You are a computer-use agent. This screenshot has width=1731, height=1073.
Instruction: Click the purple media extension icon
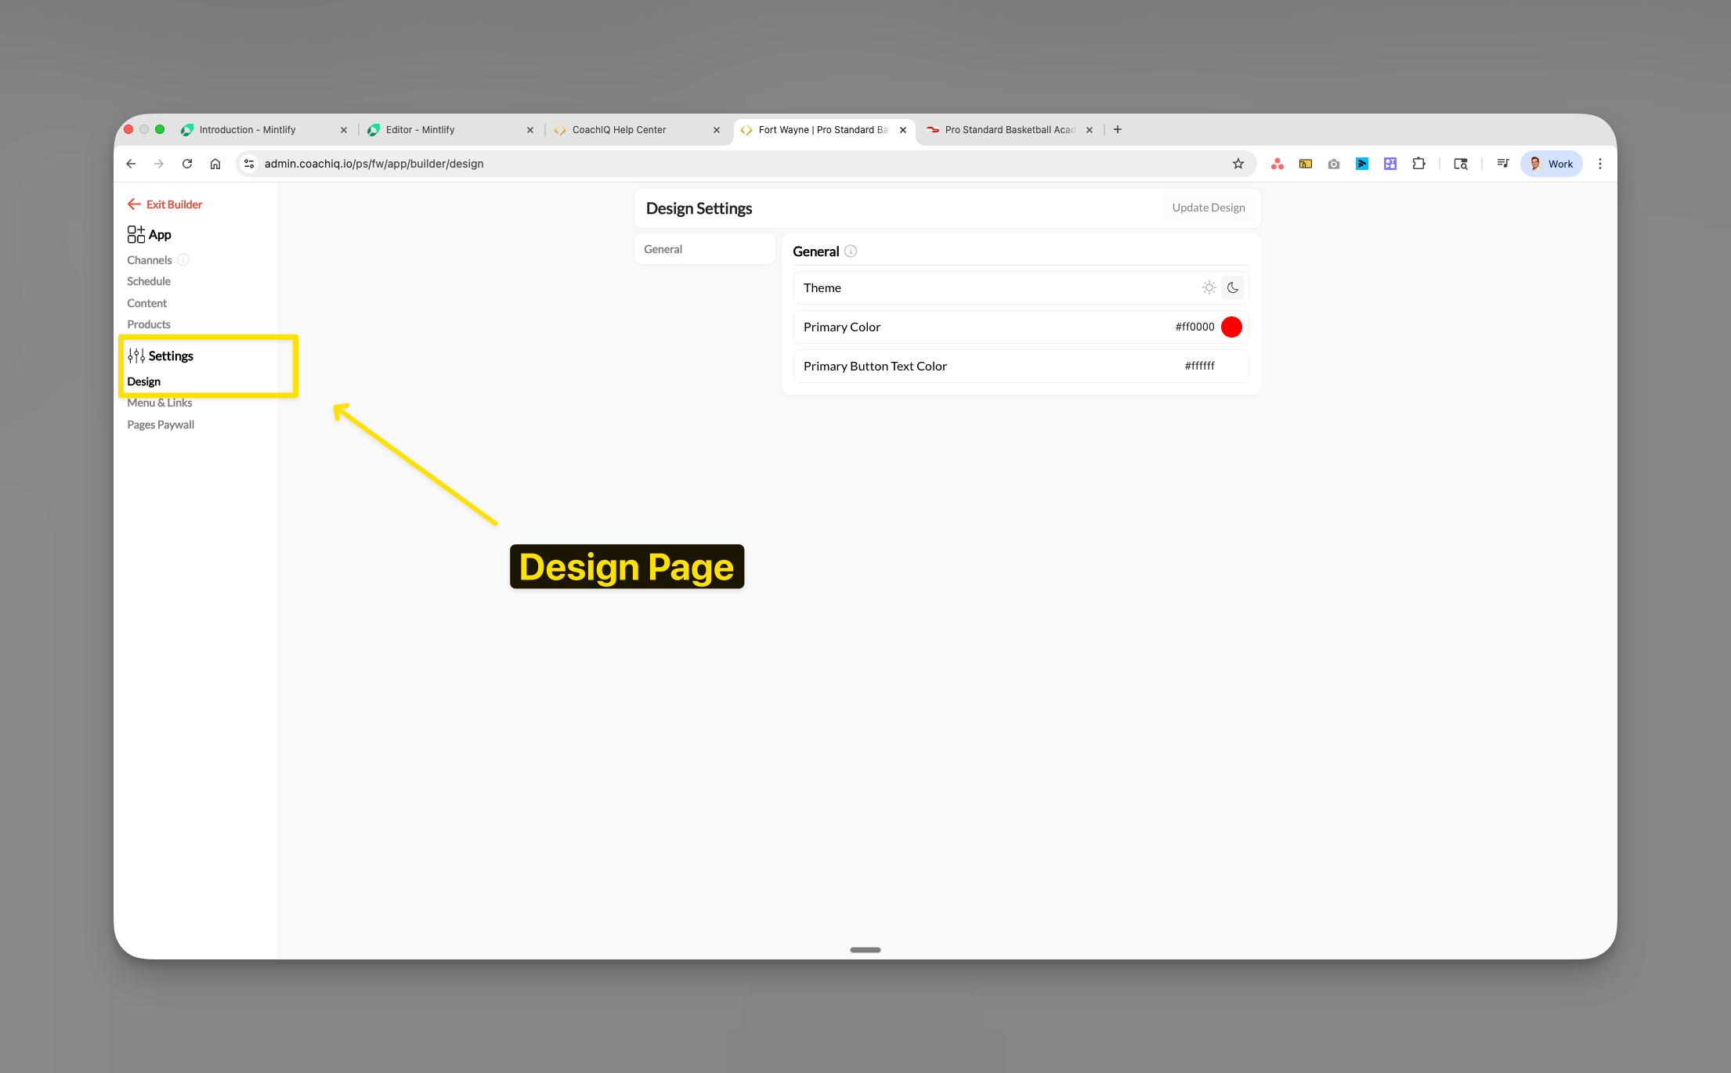pyautogui.click(x=1390, y=164)
